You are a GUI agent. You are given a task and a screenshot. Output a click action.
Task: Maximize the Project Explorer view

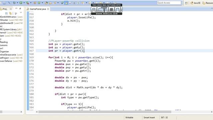point(20,9)
